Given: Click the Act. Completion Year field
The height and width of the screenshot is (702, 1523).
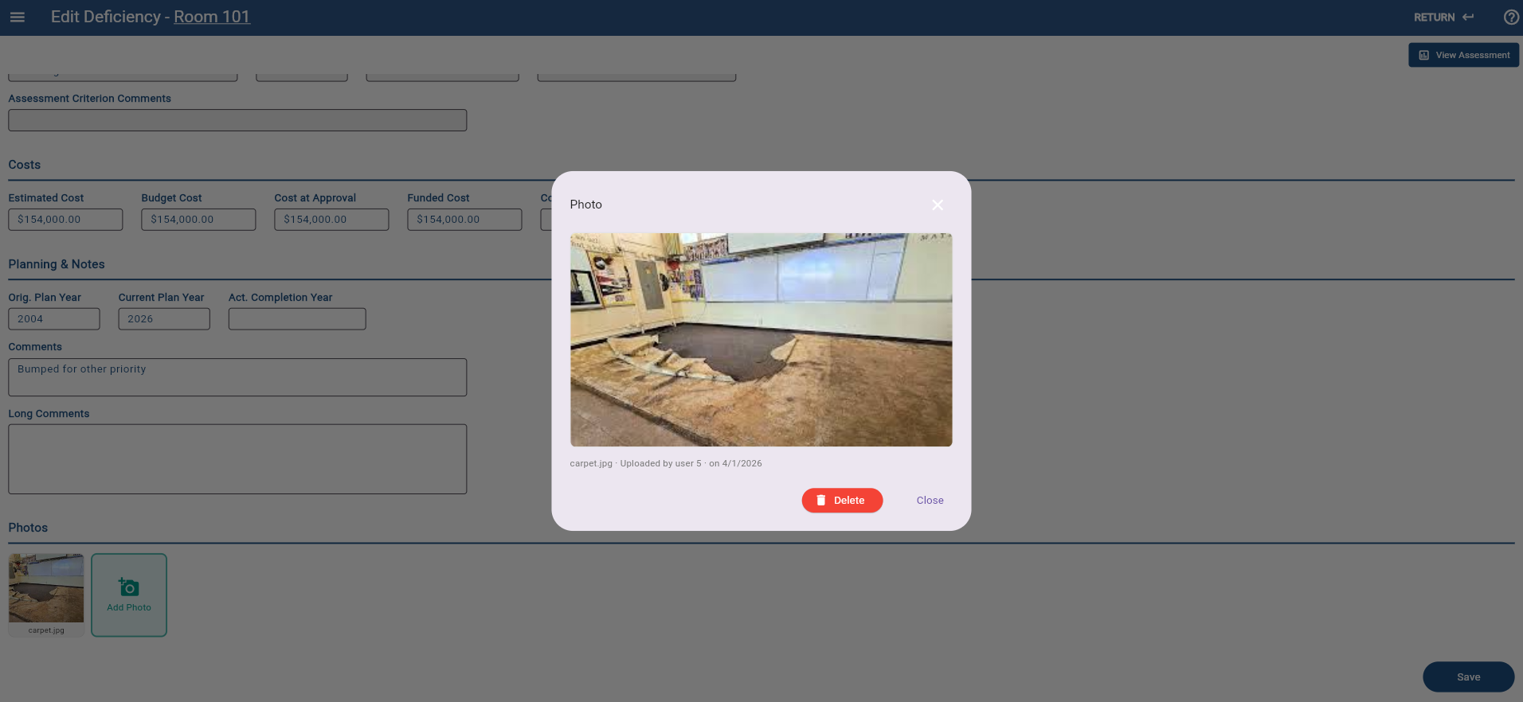Looking at the screenshot, I should [297, 319].
